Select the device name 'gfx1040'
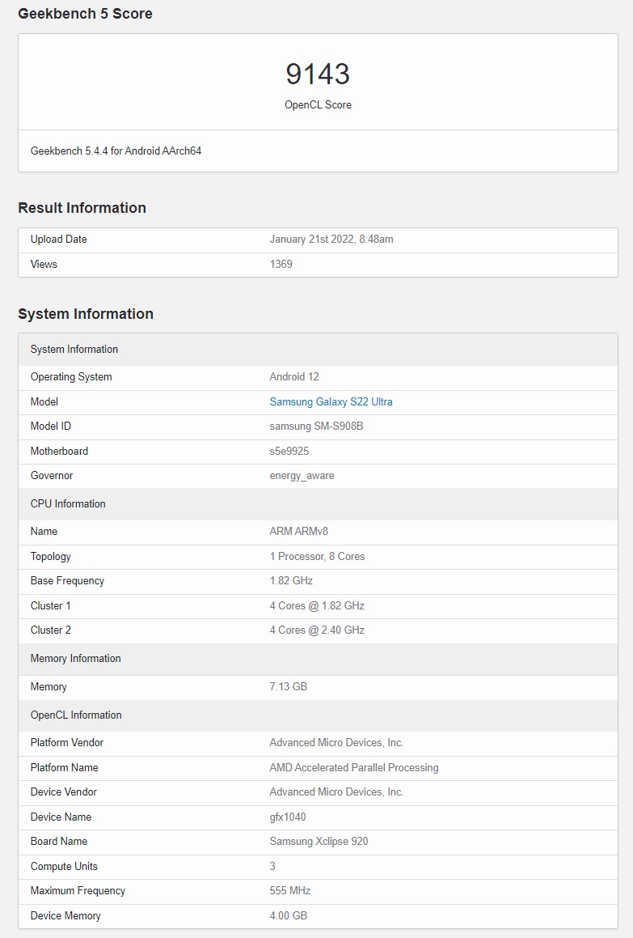The width and height of the screenshot is (633, 938). coord(288,817)
